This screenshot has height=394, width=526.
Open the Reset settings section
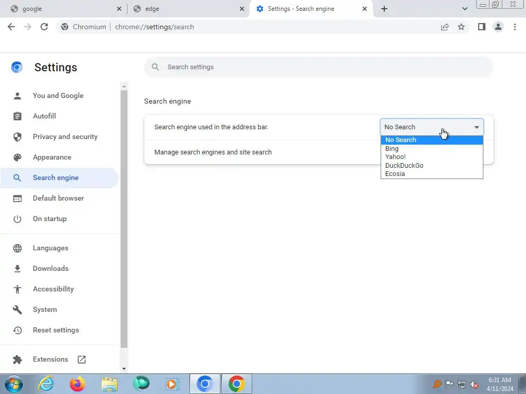tap(60, 330)
